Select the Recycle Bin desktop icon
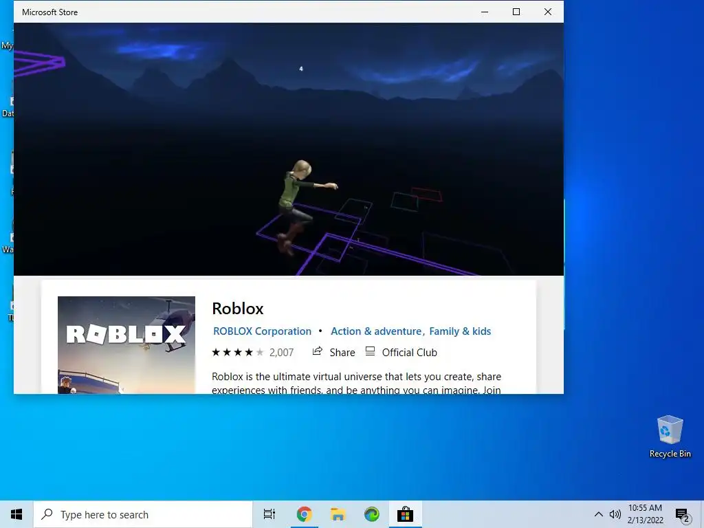 [670, 437]
